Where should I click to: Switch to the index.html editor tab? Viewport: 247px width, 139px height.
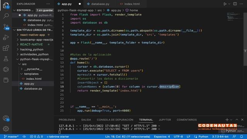(132, 4)
